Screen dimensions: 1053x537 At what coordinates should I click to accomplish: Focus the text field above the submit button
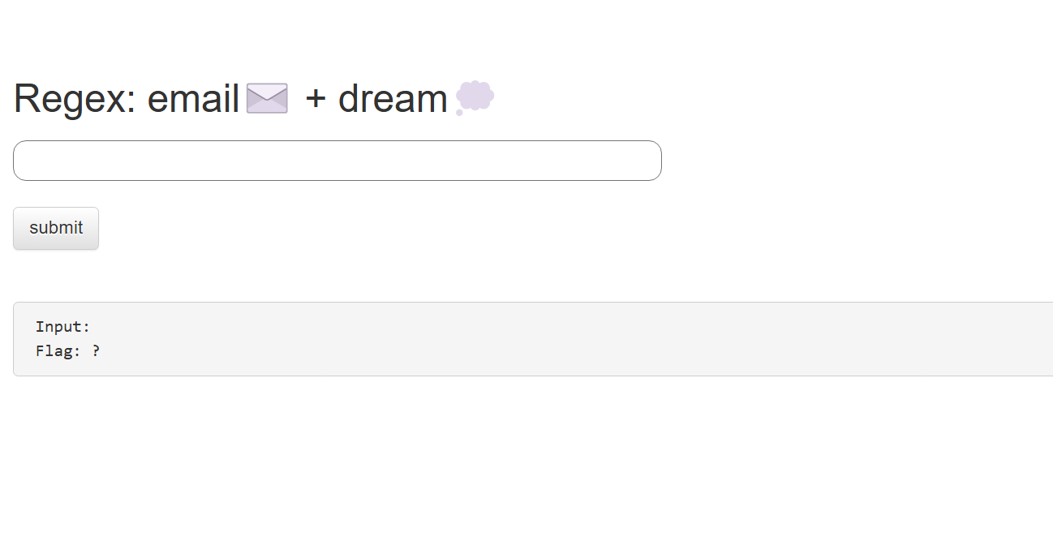click(x=337, y=160)
